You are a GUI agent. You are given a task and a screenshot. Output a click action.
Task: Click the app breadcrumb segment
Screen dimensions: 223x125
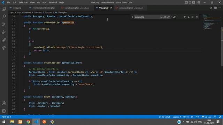(x=12, y=12)
